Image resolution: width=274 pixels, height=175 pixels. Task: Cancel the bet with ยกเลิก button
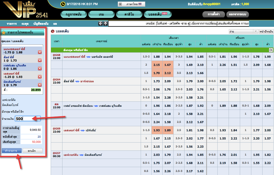pyautogui.click(x=33, y=151)
